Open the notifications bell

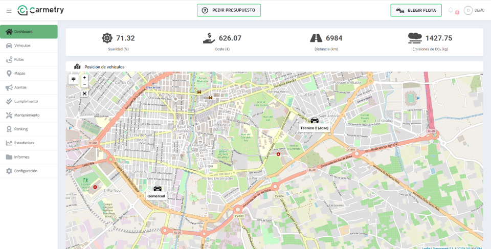451,10
